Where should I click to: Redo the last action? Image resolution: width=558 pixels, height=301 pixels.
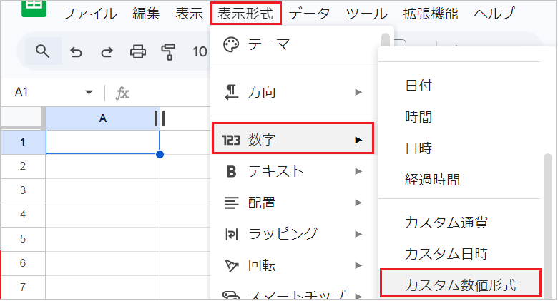tap(107, 52)
